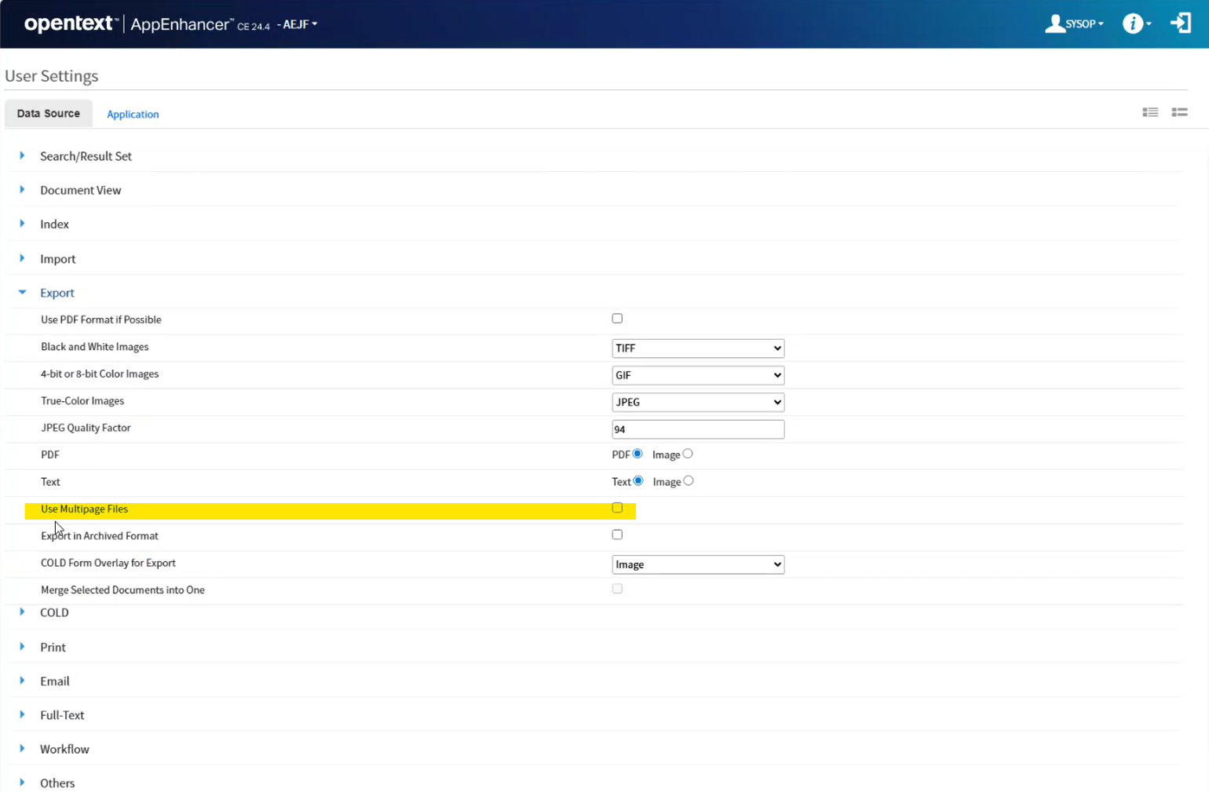Screen dimensions: 1209x792
Task: Open the AEJF data source menu
Action: pyautogui.click(x=298, y=24)
